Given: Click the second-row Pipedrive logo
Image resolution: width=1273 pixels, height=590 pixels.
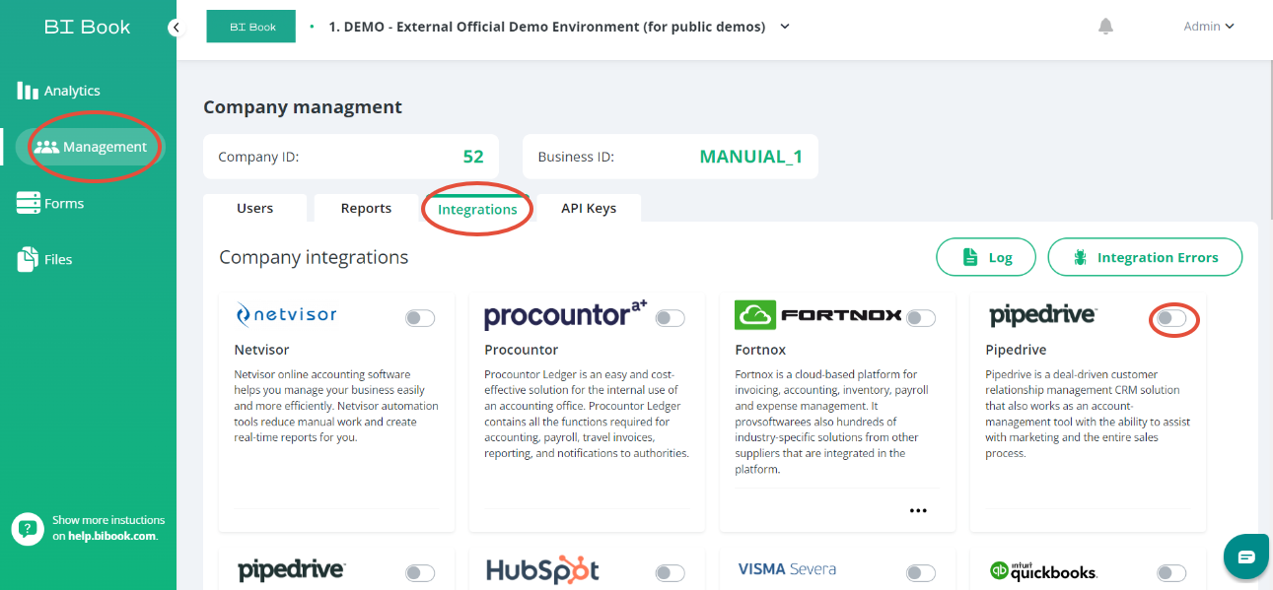Looking at the screenshot, I should pos(292,569).
